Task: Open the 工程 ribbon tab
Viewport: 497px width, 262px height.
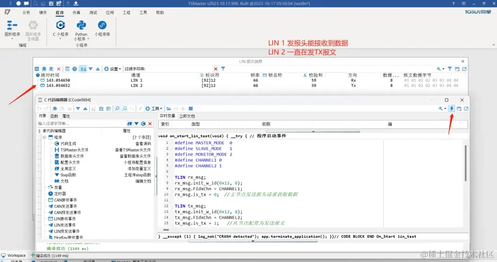Action: [x=127, y=13]
